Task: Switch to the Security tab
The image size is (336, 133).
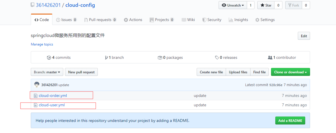Action: click(x=212, y=20)
